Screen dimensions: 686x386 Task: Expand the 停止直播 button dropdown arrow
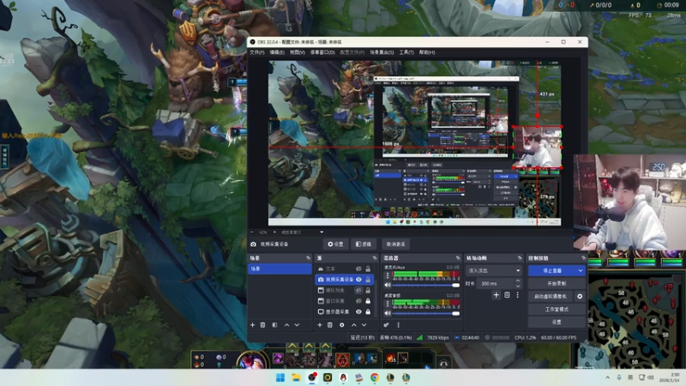point(581,271)
